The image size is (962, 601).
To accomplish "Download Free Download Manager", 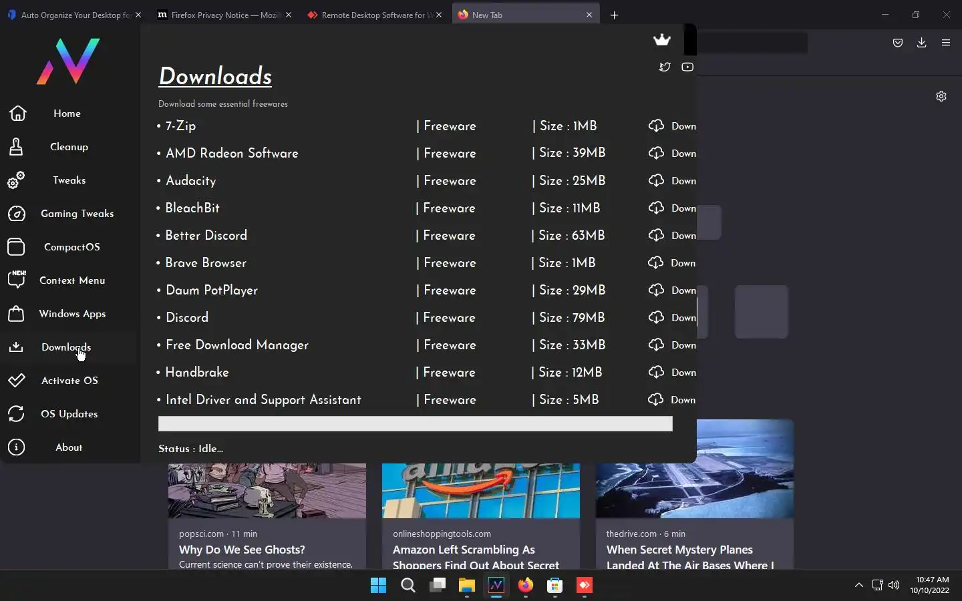I will coord(672,345).
